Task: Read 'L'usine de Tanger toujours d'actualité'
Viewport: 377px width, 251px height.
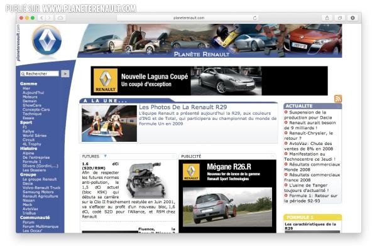Action: tap(307, 188)
